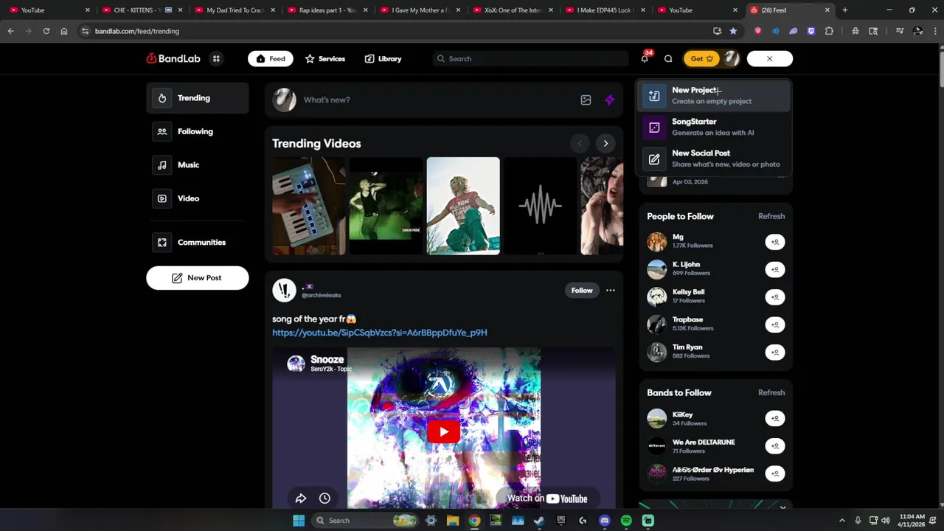The width and height of the screenshot is (944, 531).
Task: Open Trapbase profile name
Action: 687,320
